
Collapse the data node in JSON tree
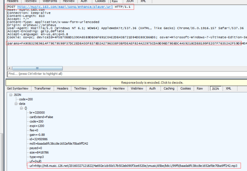pos(16,104)
